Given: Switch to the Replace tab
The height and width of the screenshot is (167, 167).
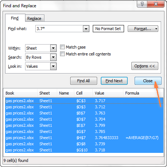Looking at the screenshot, I should pyautogui.click(x=34, y=18).
